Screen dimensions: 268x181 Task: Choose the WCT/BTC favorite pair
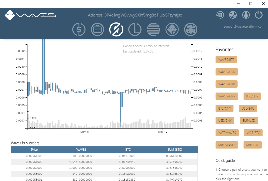tap(253, 133)
